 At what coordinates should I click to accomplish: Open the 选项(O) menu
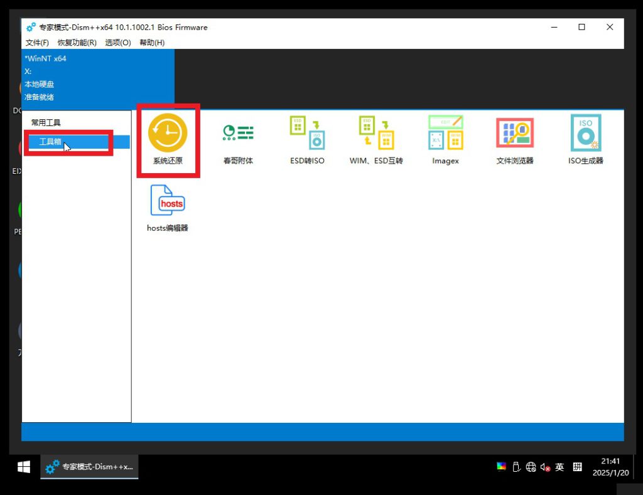pyautogui.click(x=118, y=43)
